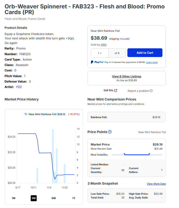
Task: Click Report a problem text
Action: pyautogui.click(x=139, y=91)
